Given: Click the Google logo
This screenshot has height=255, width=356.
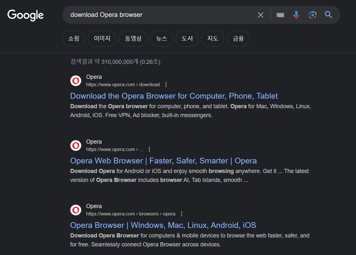Looking at the screenshot, I should pyautogui.click(x=26, y=15).
